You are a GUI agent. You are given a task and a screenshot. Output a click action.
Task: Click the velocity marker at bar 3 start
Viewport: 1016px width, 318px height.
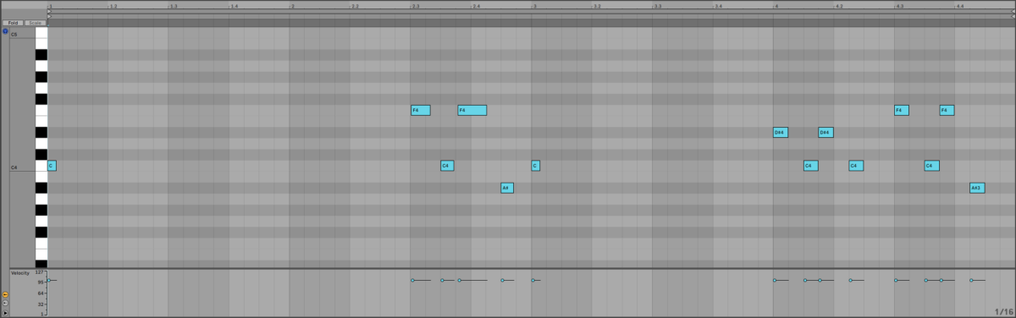pyautogui.click(x=533, y=280)
